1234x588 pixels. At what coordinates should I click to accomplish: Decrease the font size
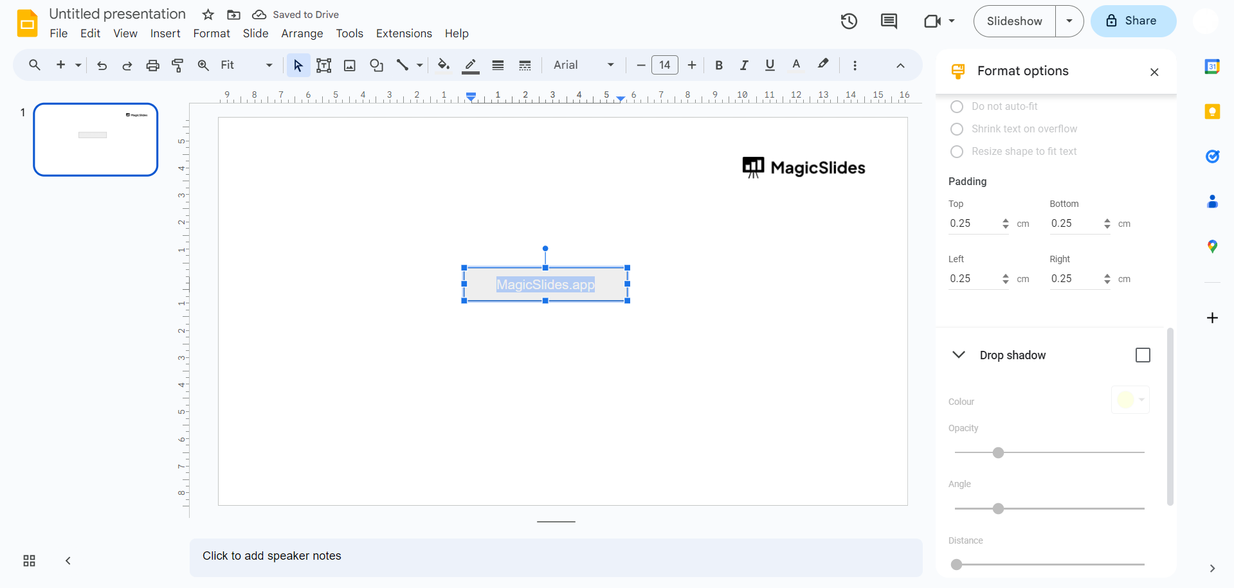(x=640, y=65)
